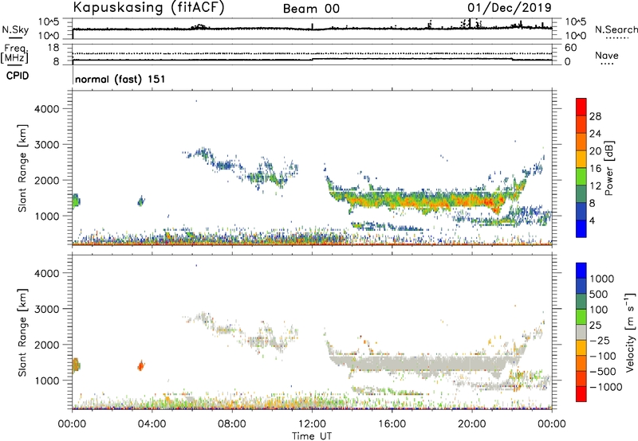Click the "500" Velocity colorbar label
This screenshot has width=638, height=441.
click(x=601, y=295)
